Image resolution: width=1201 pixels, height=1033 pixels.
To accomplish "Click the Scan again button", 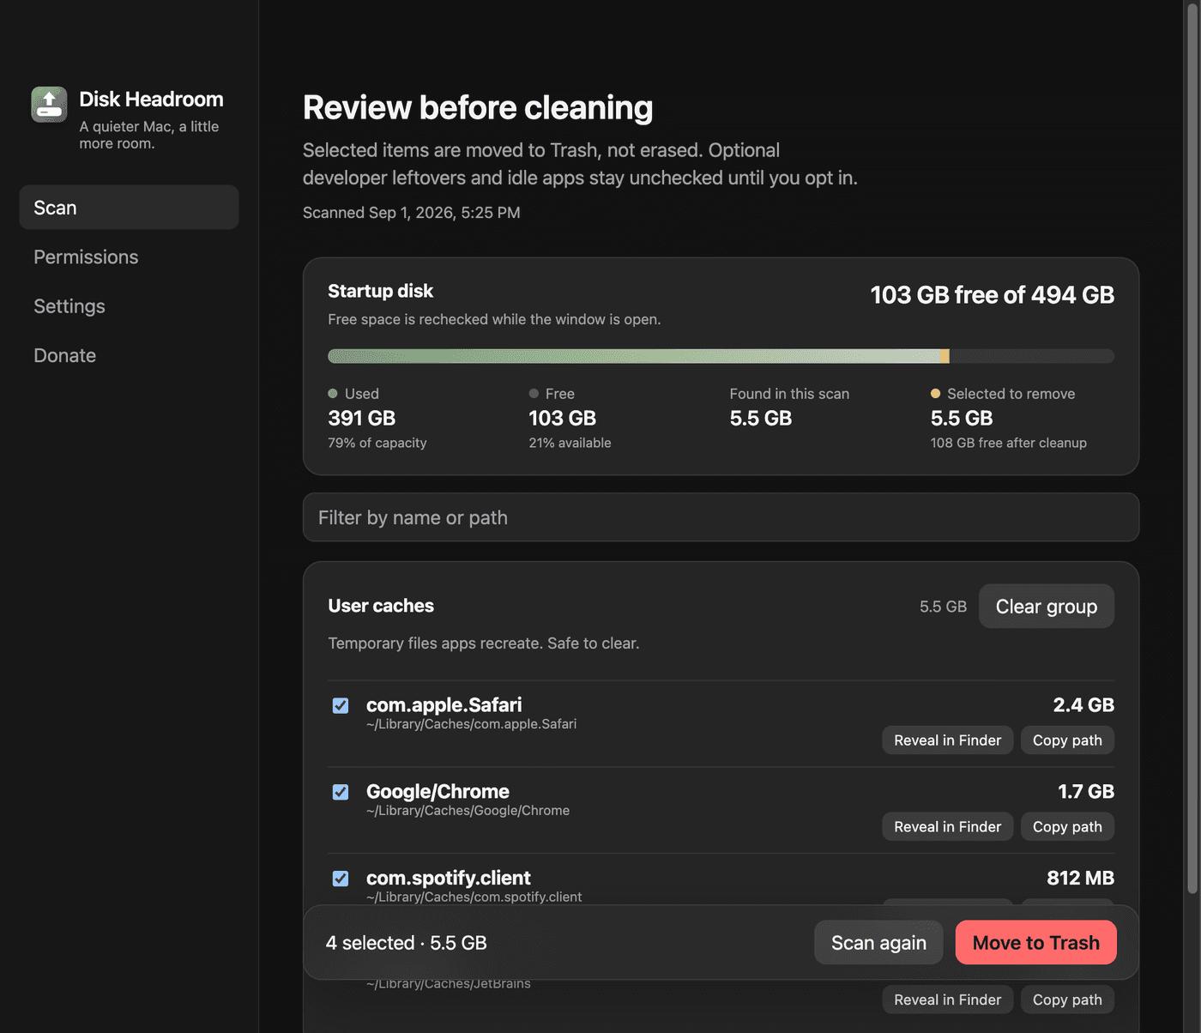I will point(878,943).
